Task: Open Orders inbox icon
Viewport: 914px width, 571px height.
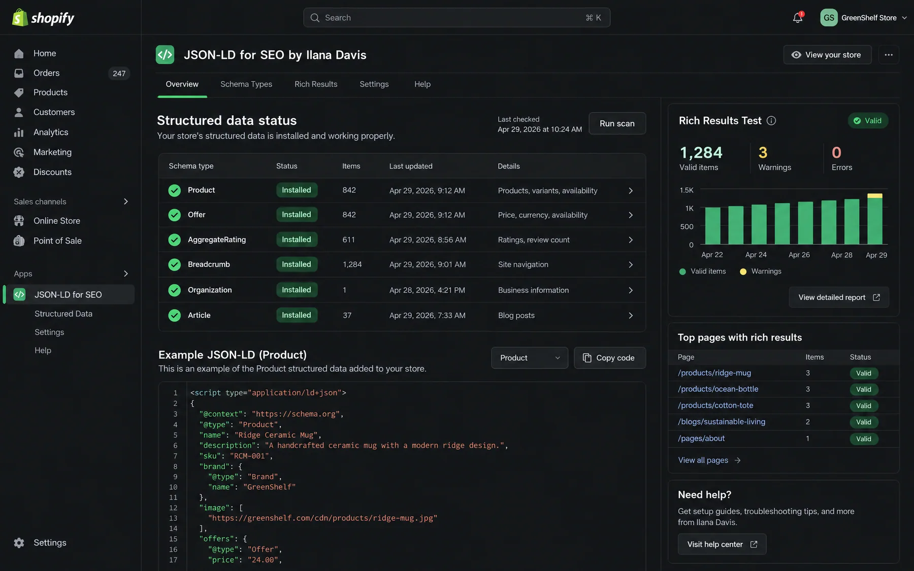Action: pos(19,73)
